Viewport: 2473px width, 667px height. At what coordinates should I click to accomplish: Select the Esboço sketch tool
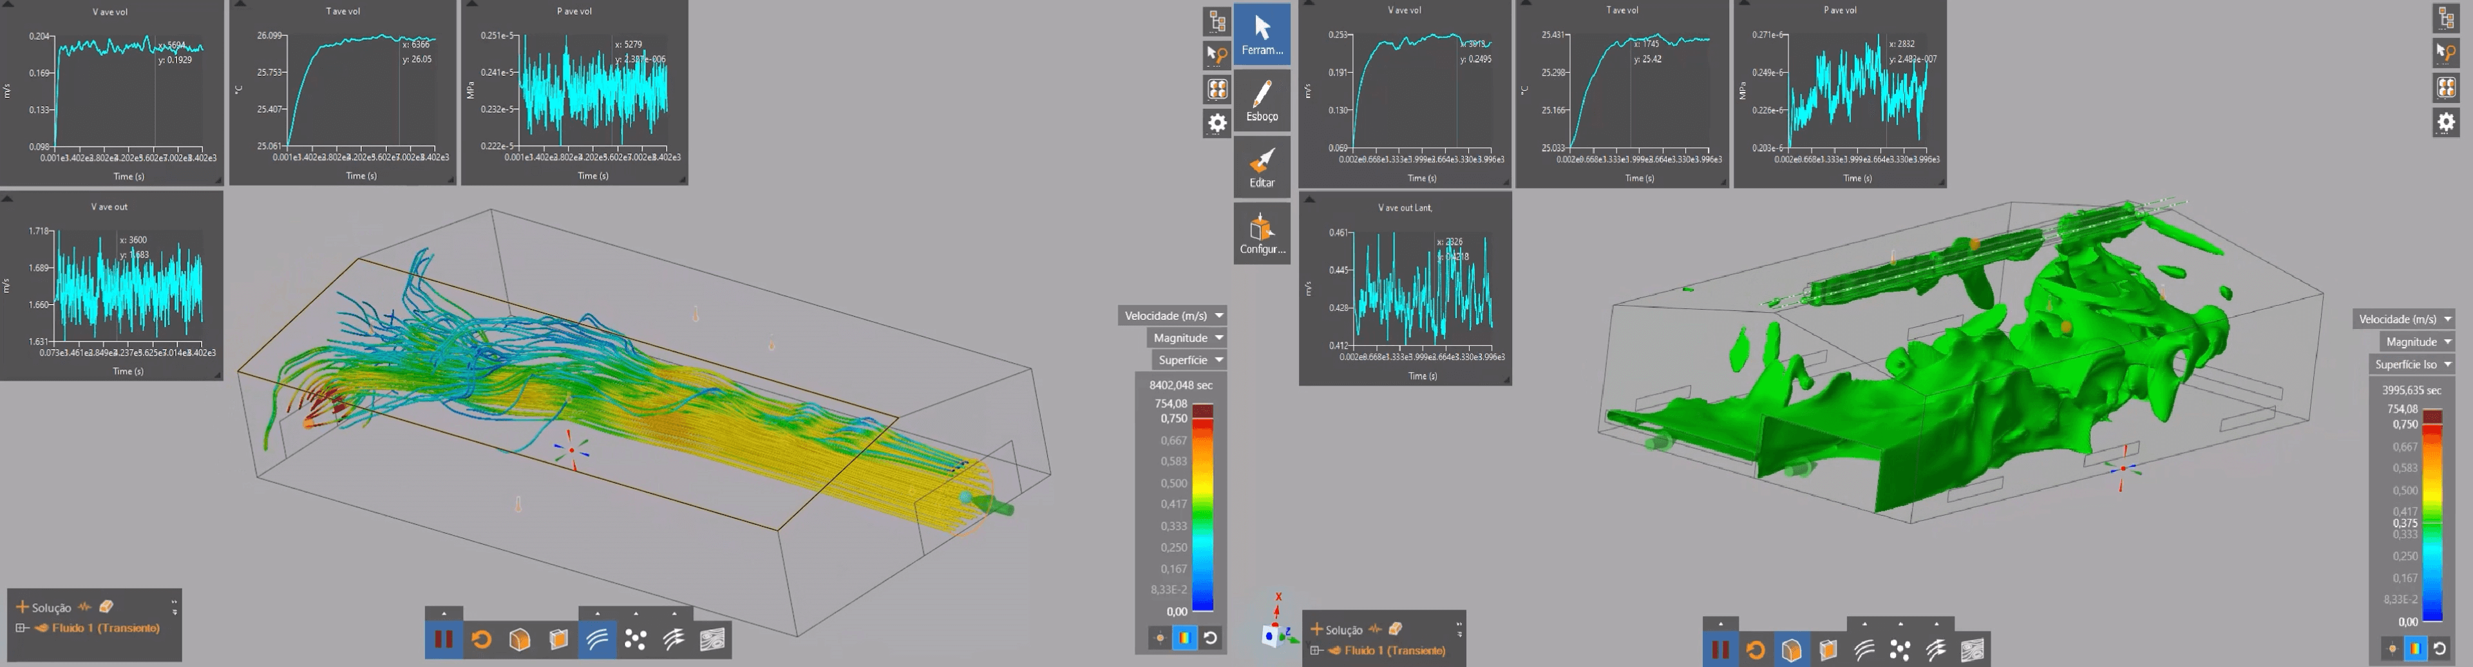1262,100
